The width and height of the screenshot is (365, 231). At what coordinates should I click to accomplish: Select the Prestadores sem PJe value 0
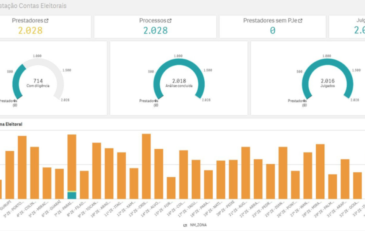pos(273,30)
